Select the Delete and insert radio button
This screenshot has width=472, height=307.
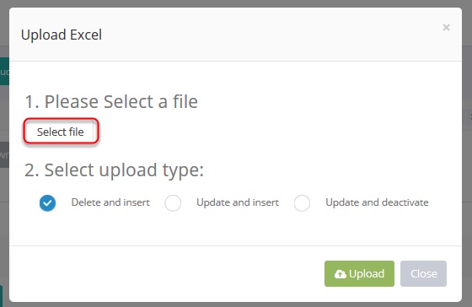click(x=47, y=202)
